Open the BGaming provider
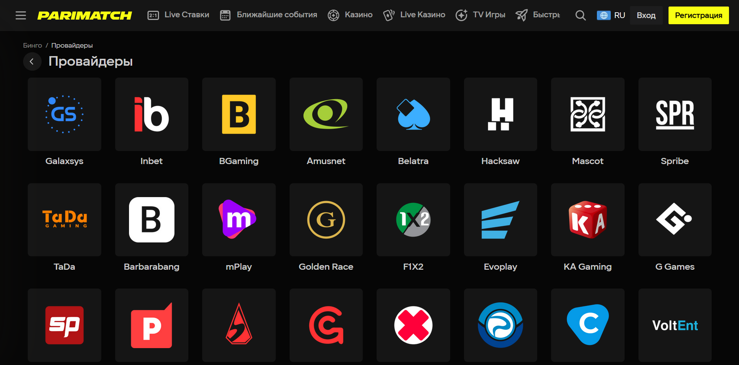 pyautogui.click(x=239, y=114)
